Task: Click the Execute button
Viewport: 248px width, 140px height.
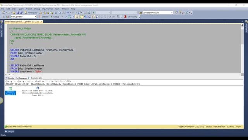Action: pos(44,17)
